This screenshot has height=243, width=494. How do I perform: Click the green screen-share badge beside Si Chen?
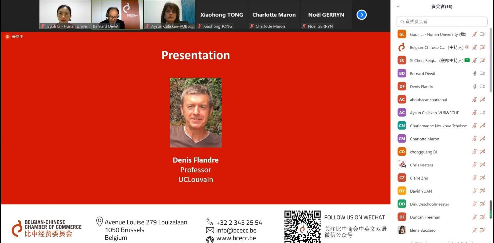467,60
